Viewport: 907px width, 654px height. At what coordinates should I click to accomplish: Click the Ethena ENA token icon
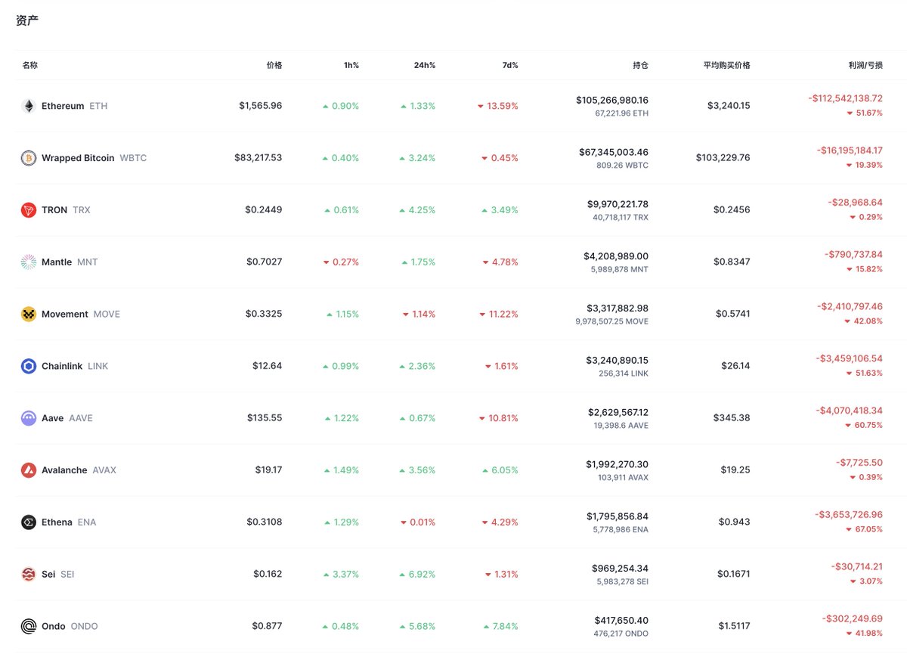(x=28, y=522)
